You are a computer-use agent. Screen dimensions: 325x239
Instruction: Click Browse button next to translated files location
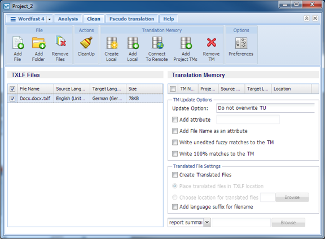(292, 197)
